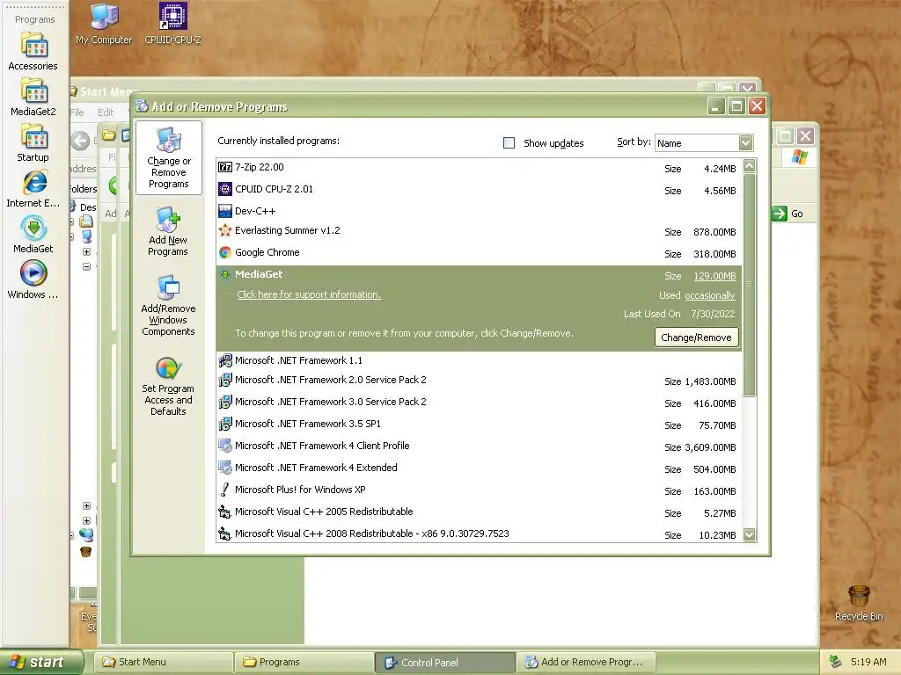Select the Microsoft .NET Framework 1.1 row text
Image resolution: width=901 pixels, height=675 pixels.
pyautogui.click(x=298, y=360)
